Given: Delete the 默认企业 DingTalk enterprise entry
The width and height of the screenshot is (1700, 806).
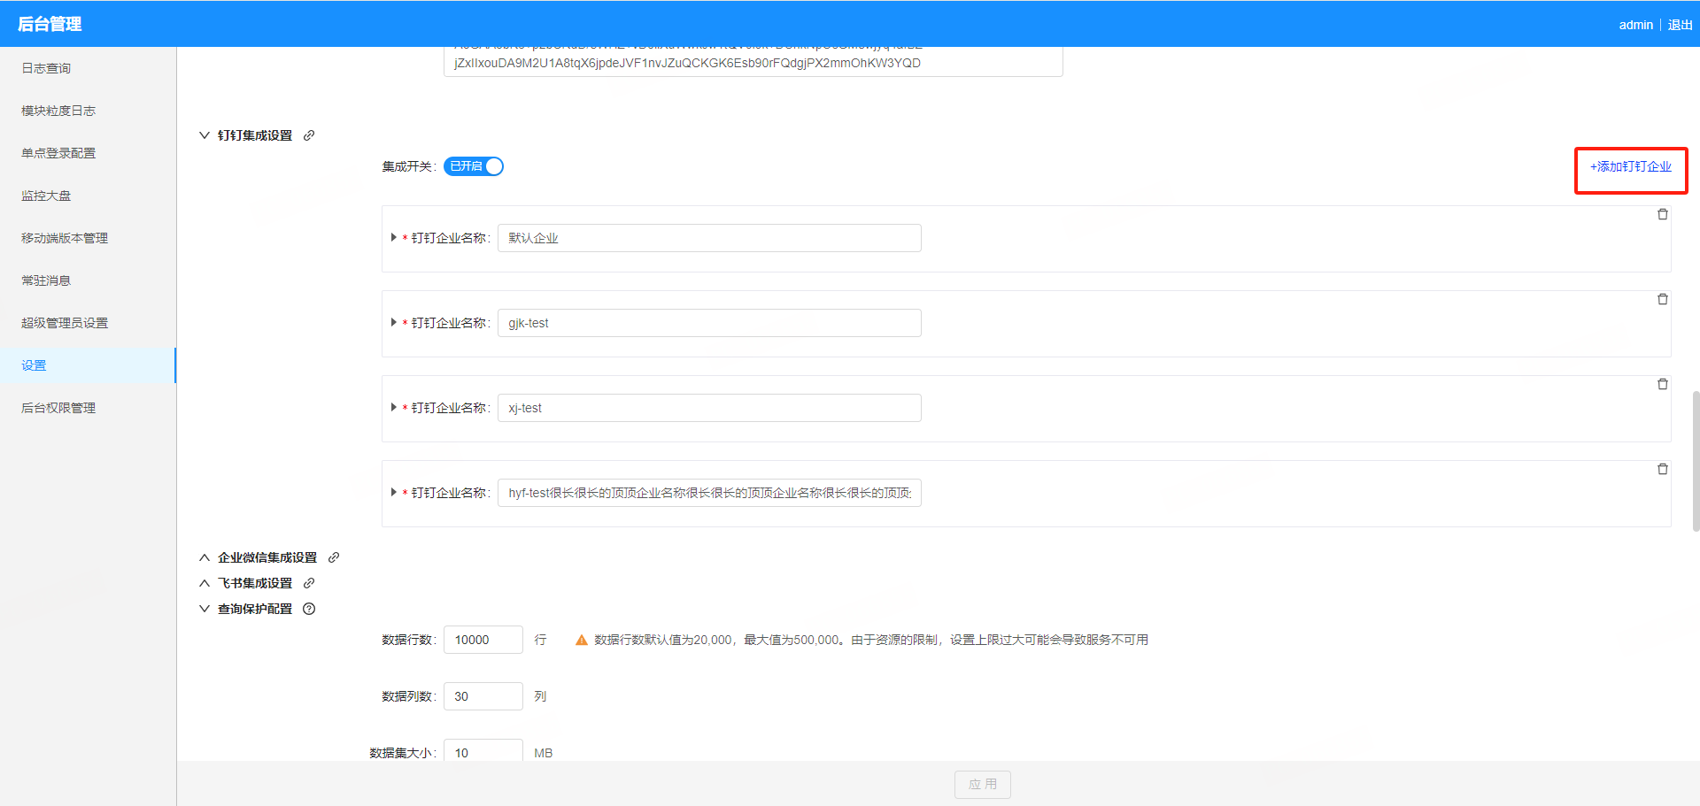Looking at the screenshot, I should point(1662,214).
